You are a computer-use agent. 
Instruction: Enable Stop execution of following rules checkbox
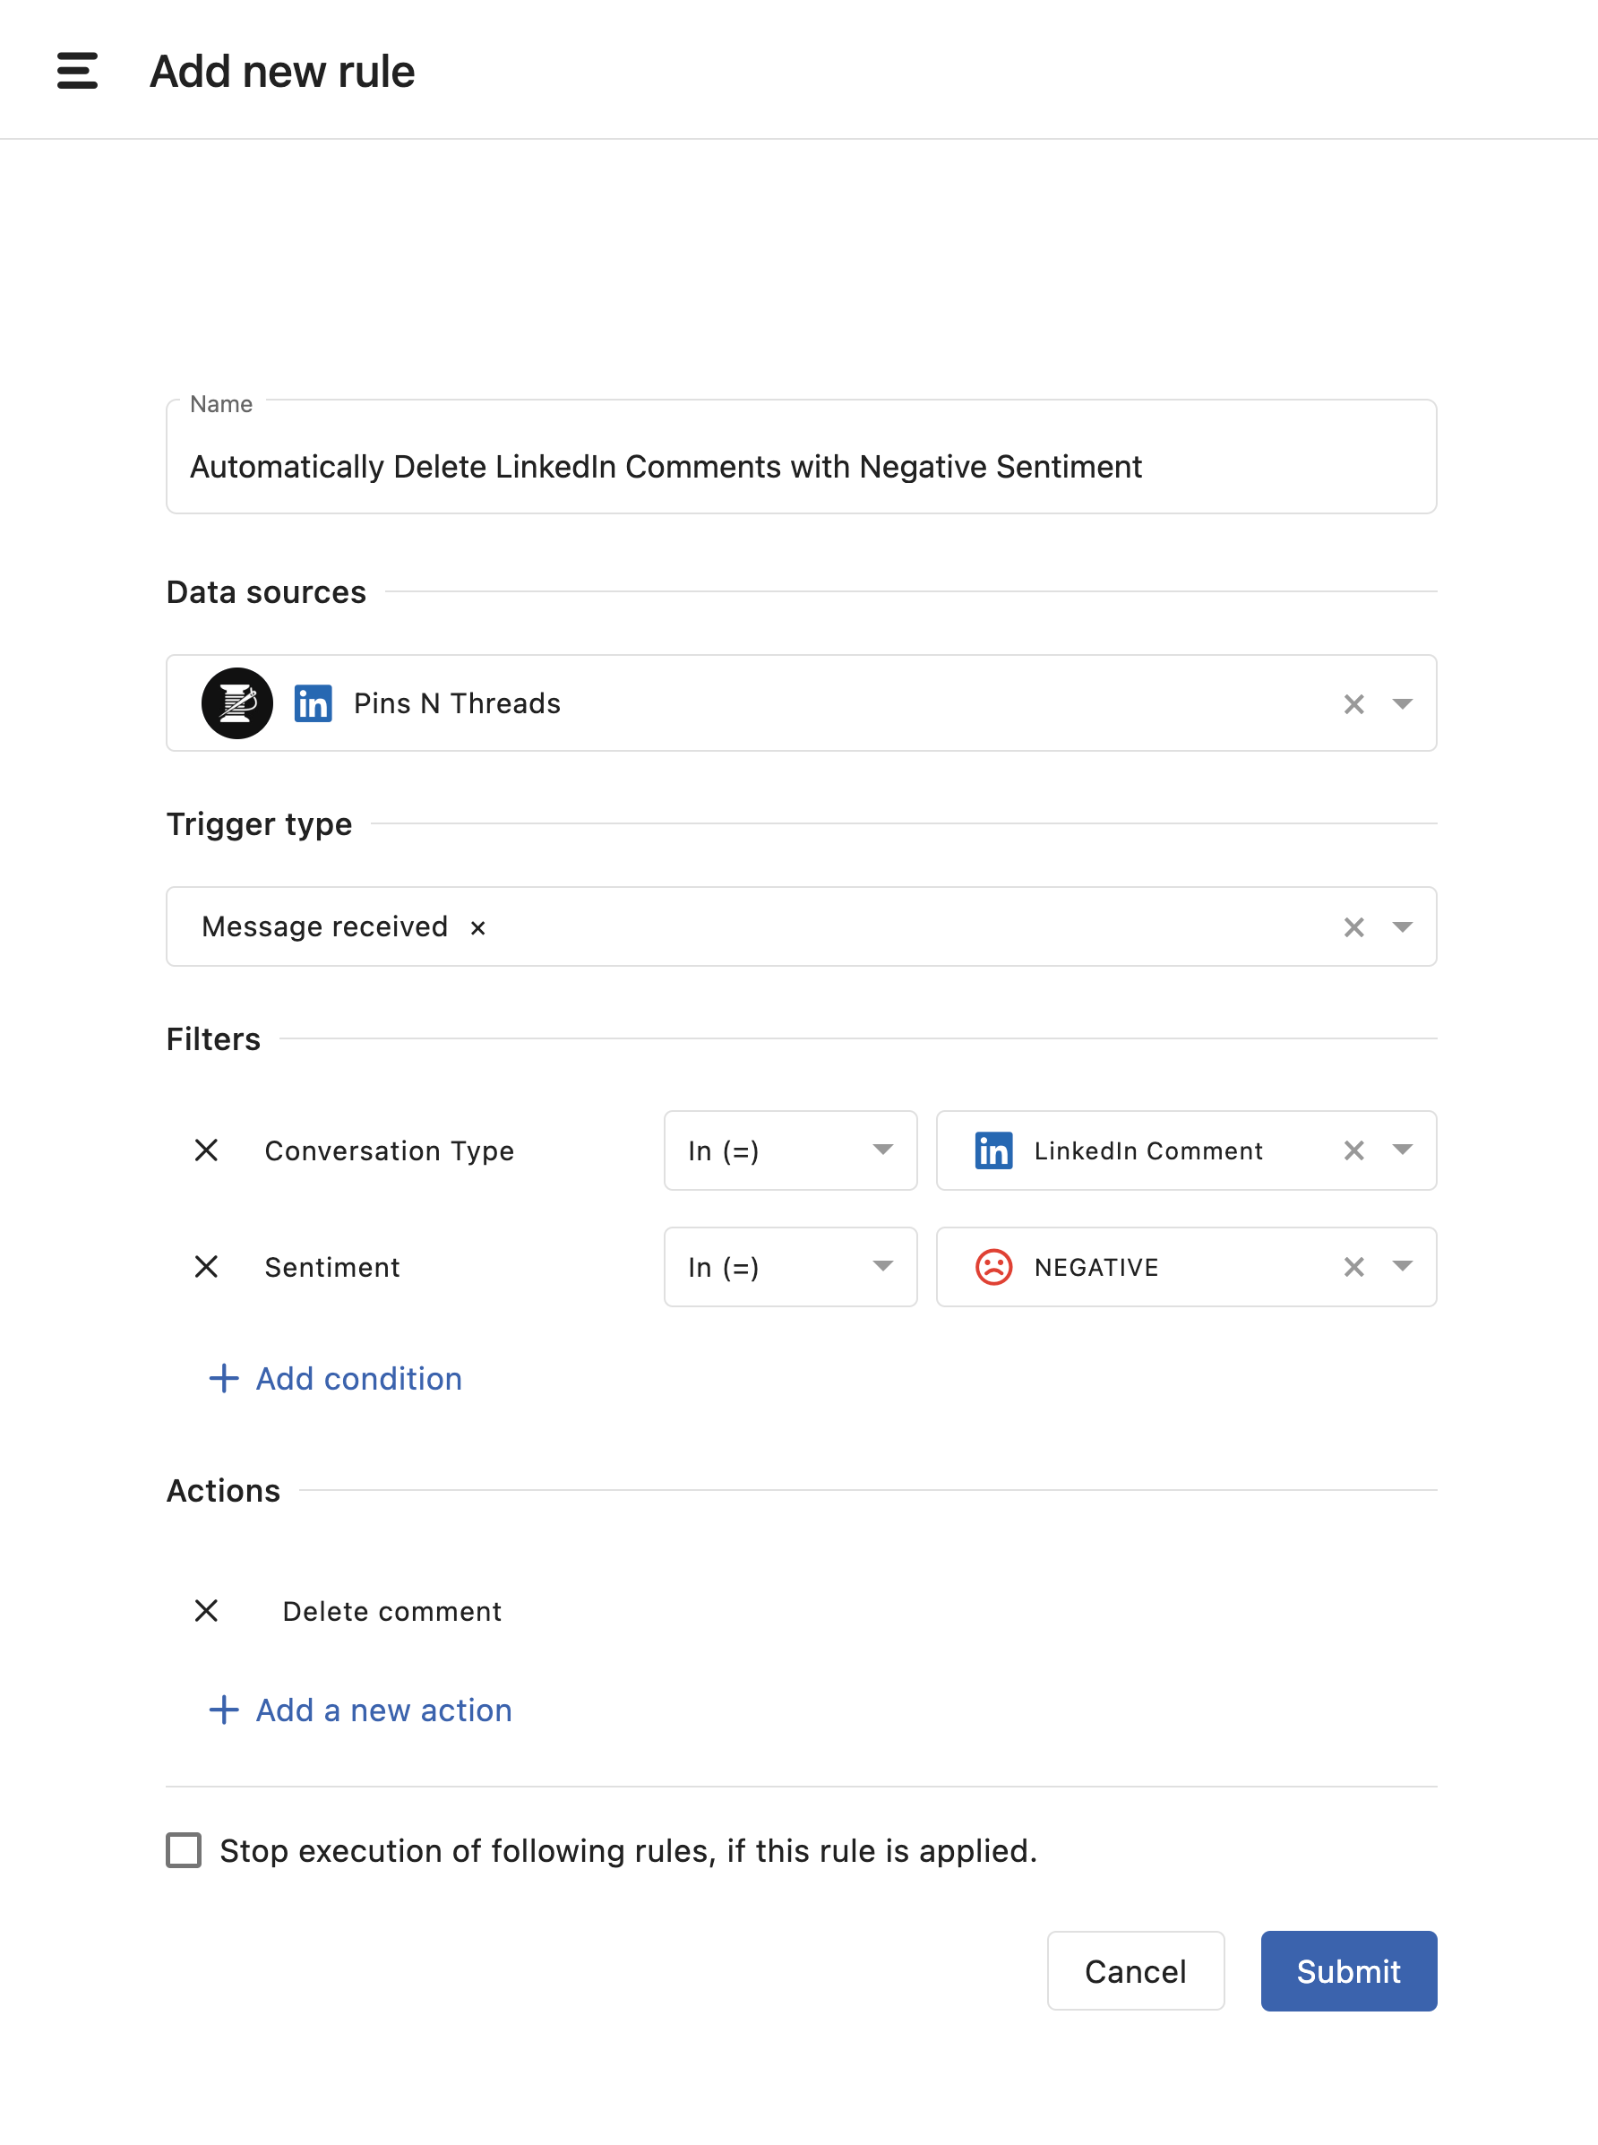click(x=184, y=1850)
